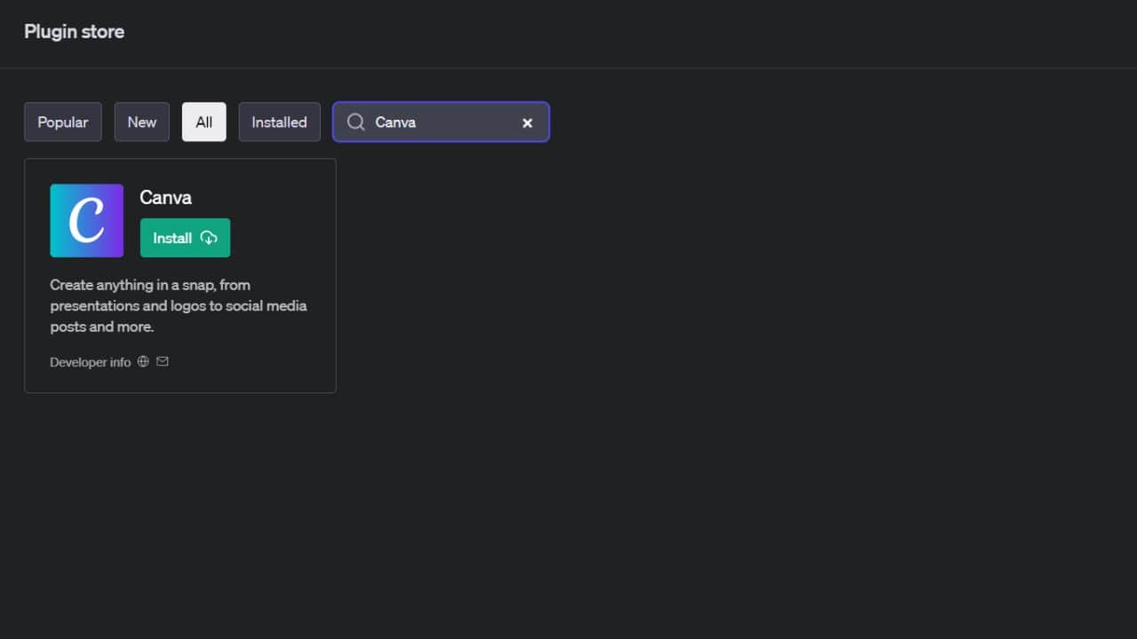This screenshot has width=1137, height=639.
Task: Clear the Canva search with the X icon
Action: coord(527,123)
